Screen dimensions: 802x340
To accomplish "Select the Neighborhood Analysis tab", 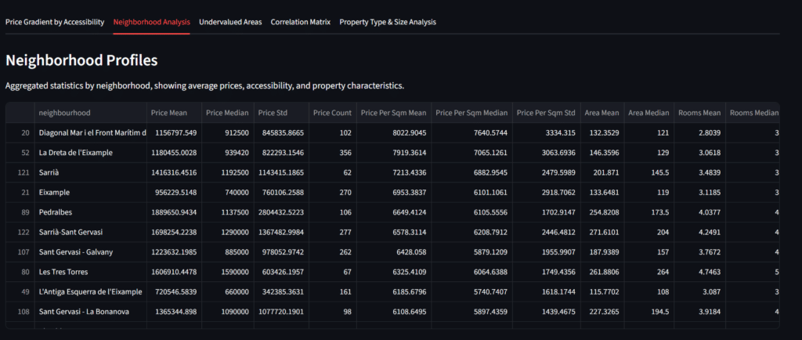I will (151, 22).
